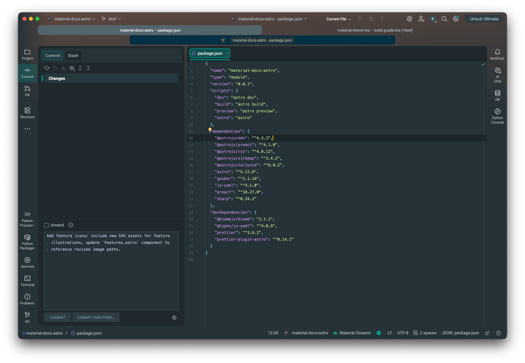The image size is (525, 363).
Task: Open the Terminal tool window
Action: coord(27,281)
